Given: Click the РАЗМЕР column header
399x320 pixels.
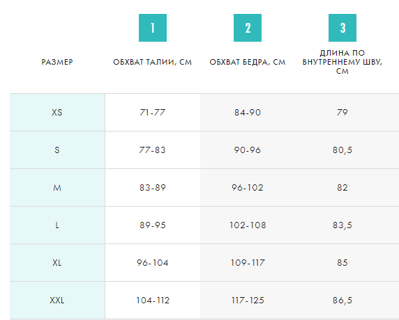Looking at the screenshot, I should [57, 62].
